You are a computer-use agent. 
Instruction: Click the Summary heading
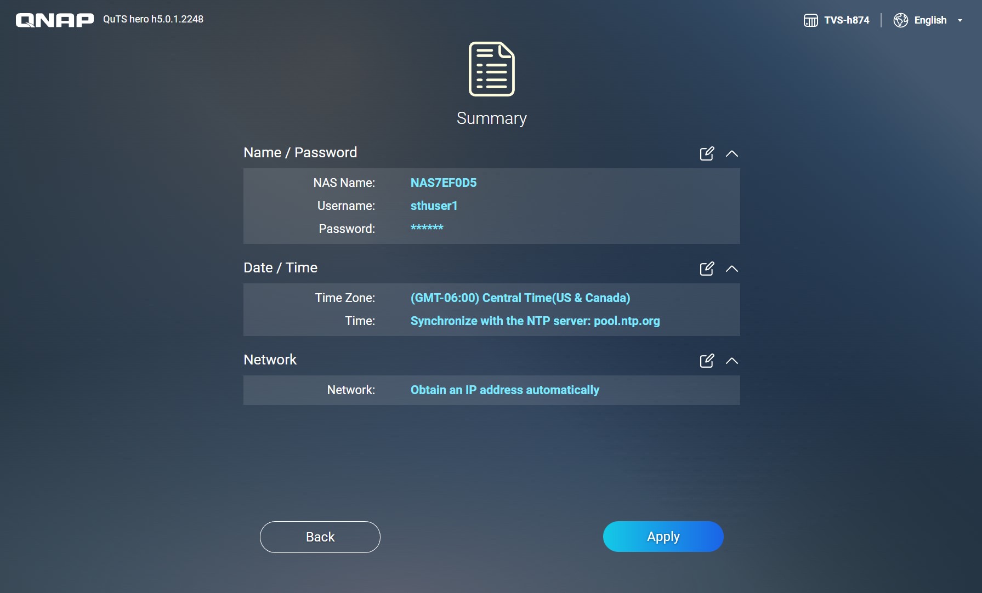492,118
